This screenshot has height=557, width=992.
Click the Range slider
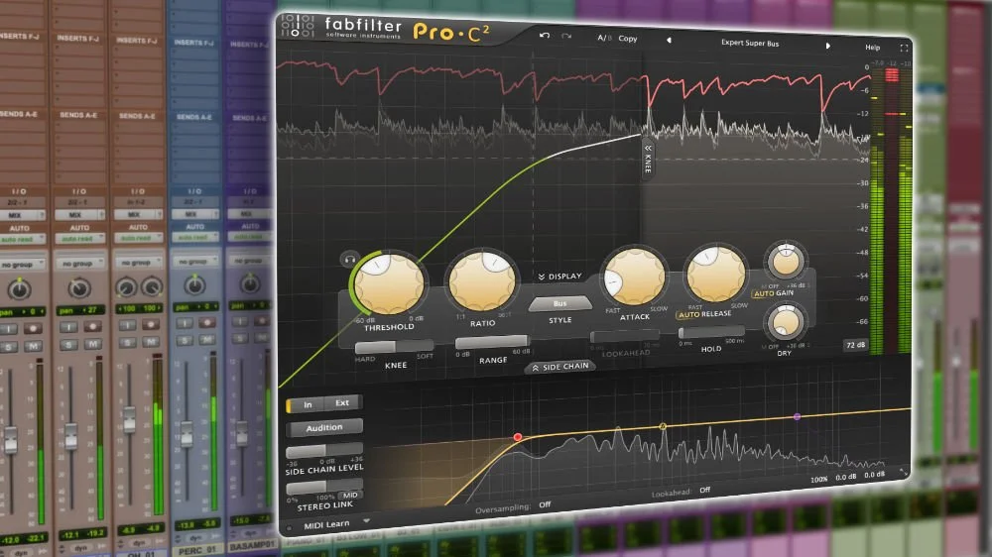tap(492, 343)
